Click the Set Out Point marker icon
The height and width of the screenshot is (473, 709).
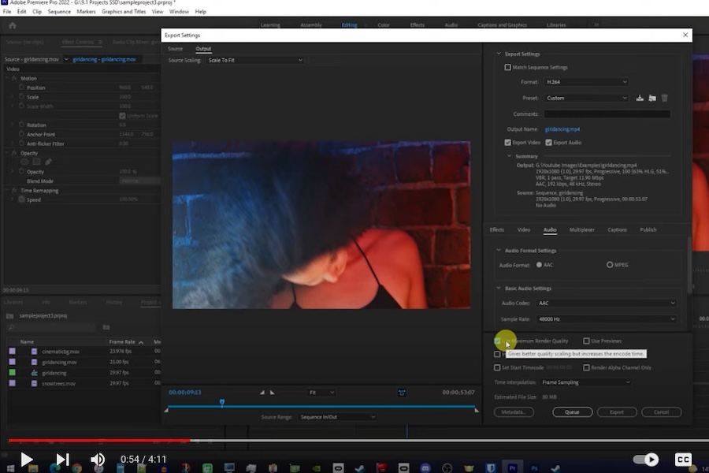[273, 393]
